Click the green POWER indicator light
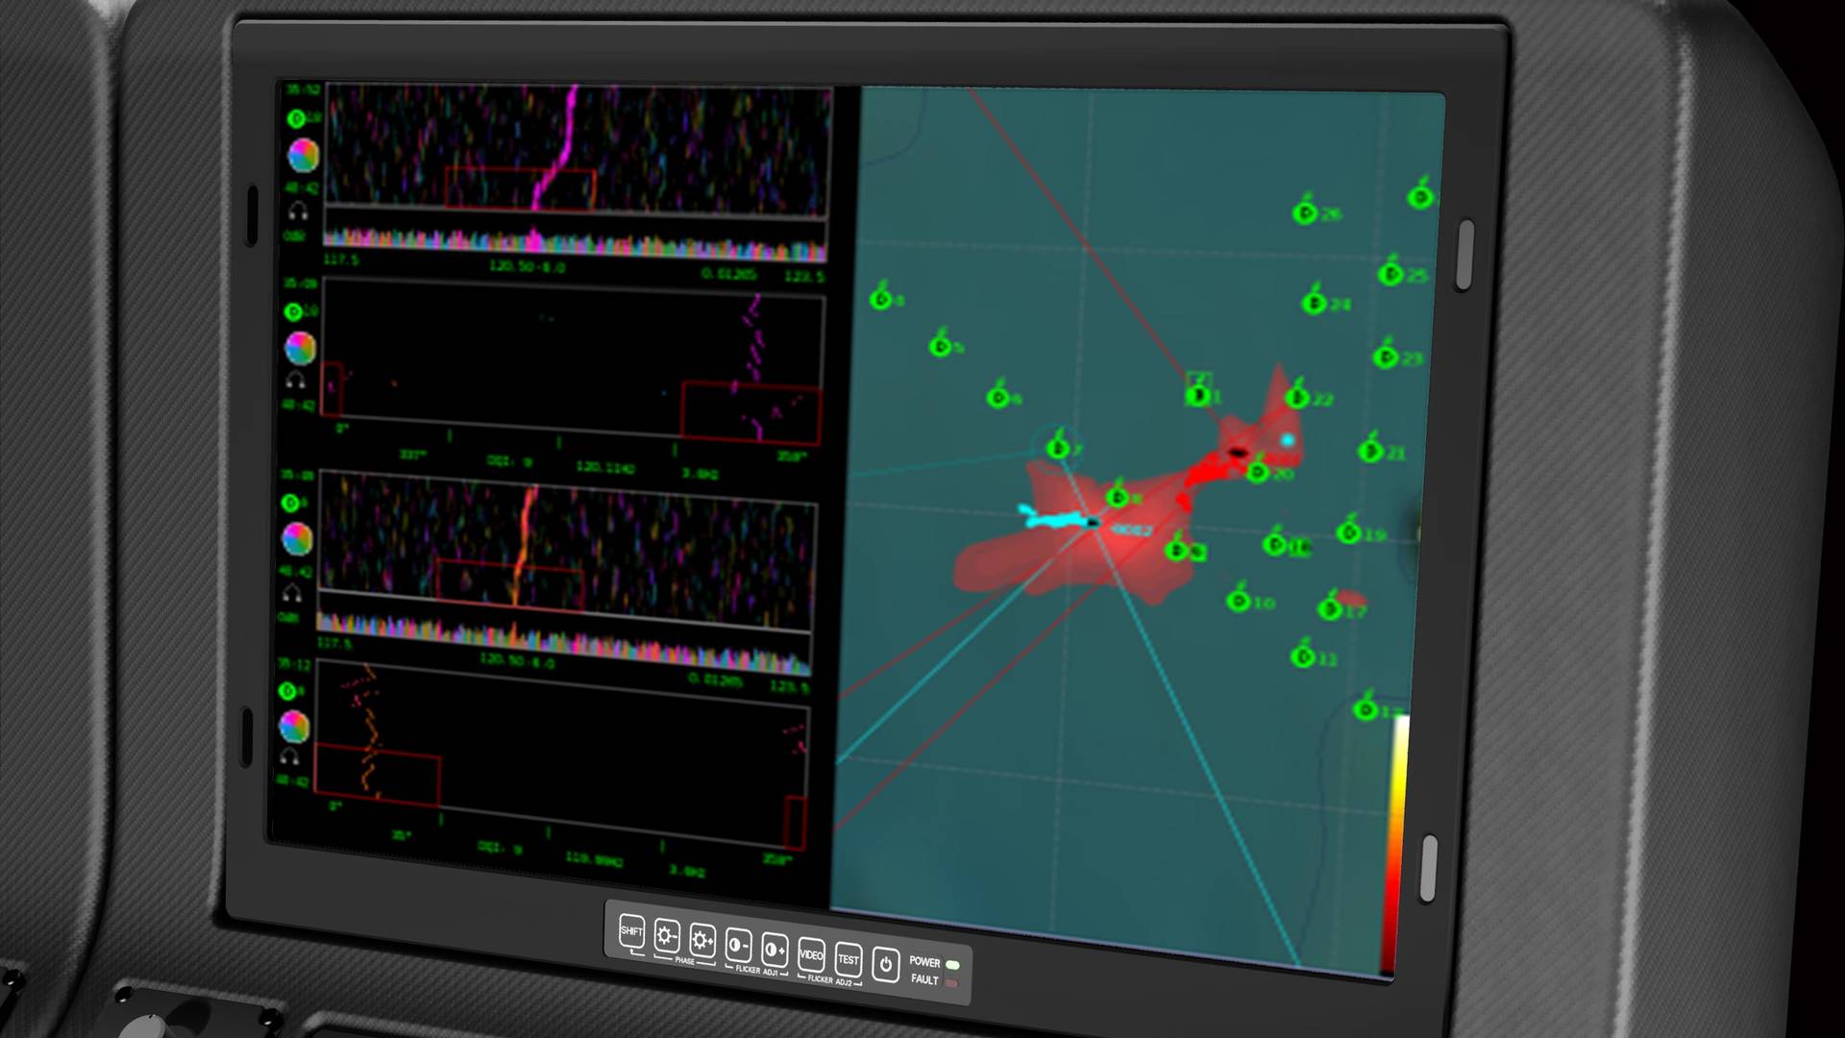This screenshot has height=1038, width=1845. click(x=952, y=964)
